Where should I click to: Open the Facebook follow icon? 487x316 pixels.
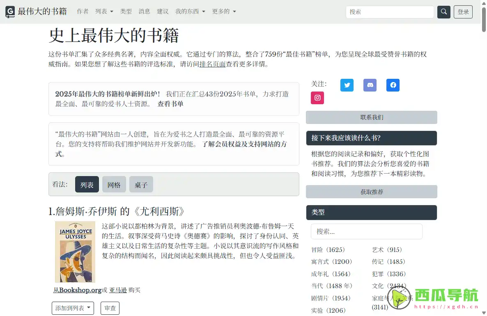[x=393, y=85]
